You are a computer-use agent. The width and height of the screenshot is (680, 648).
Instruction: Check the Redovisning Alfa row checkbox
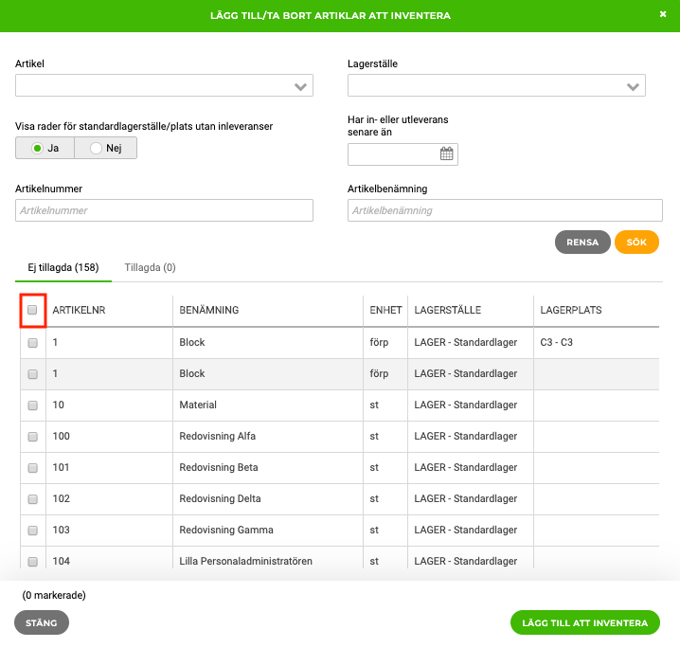coord(32,437)
